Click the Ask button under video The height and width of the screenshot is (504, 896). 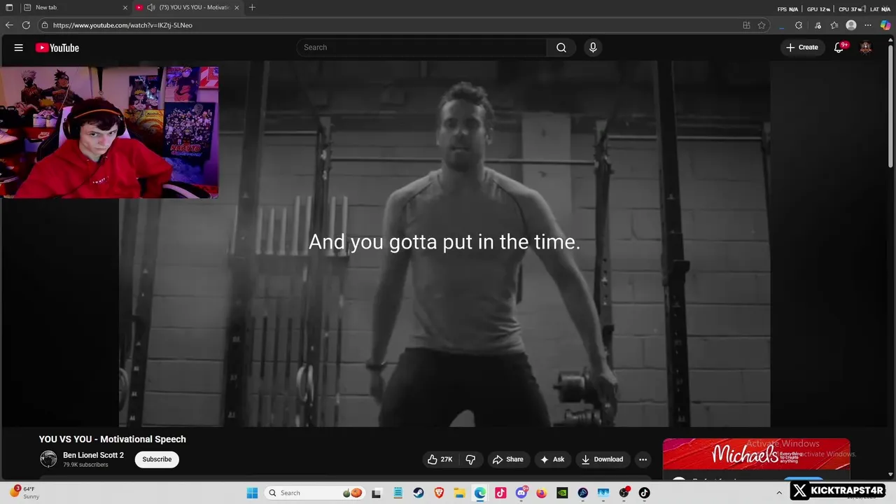pyautogui.click(x=552, y=459)
